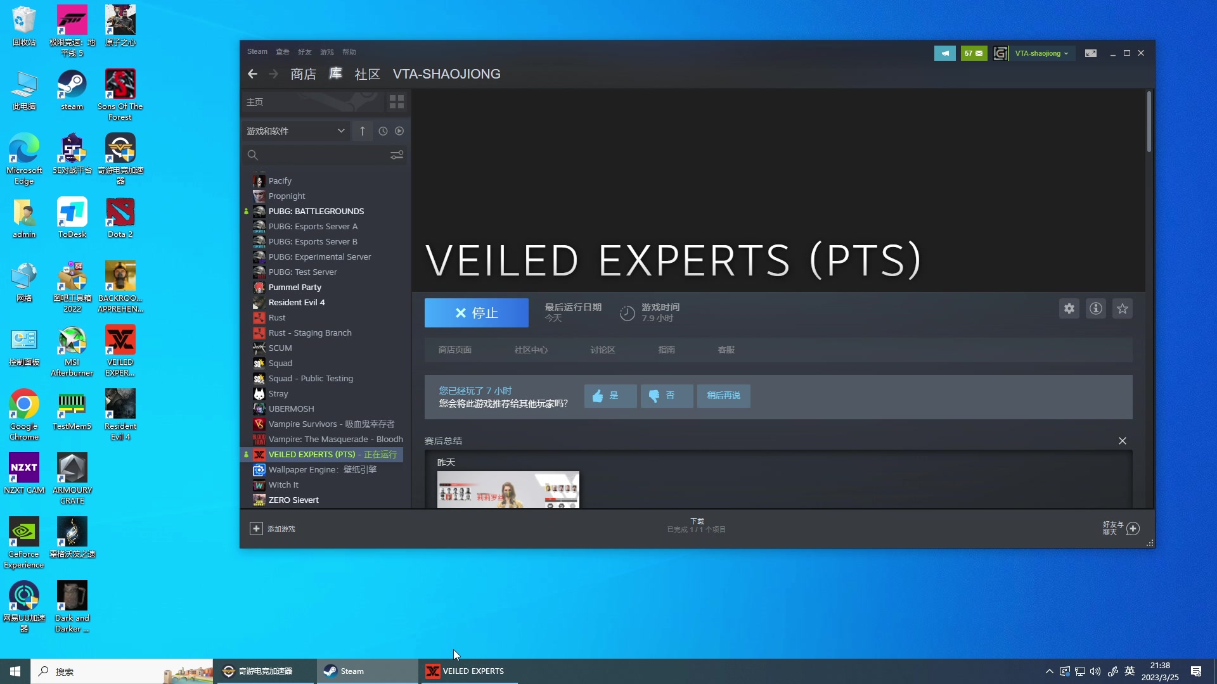The width and height of the screenshot is (1217, 684).
Task: Click the library search input field
Action: 320,155
